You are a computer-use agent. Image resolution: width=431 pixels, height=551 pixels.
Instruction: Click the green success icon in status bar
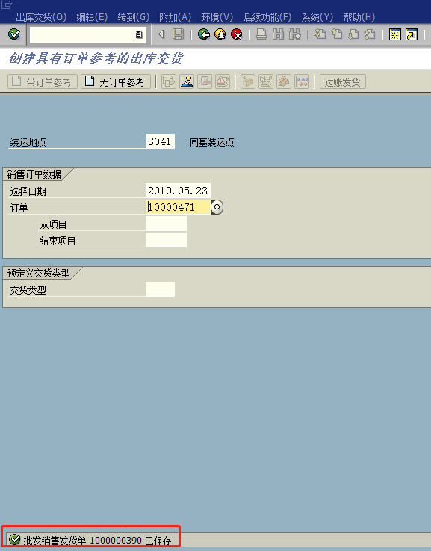tap(14, 539)
